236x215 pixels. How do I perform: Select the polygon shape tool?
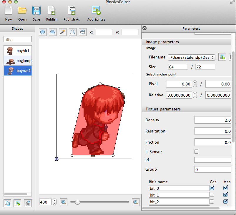coord(53,32)
